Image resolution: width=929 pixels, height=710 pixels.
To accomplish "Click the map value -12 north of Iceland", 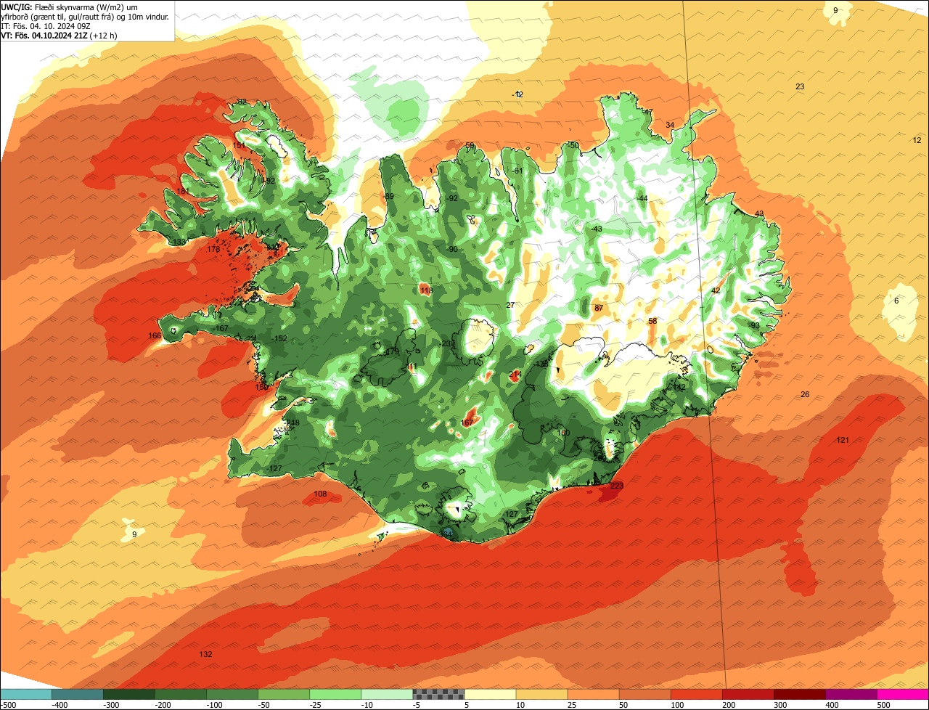I will pos(517,94).
